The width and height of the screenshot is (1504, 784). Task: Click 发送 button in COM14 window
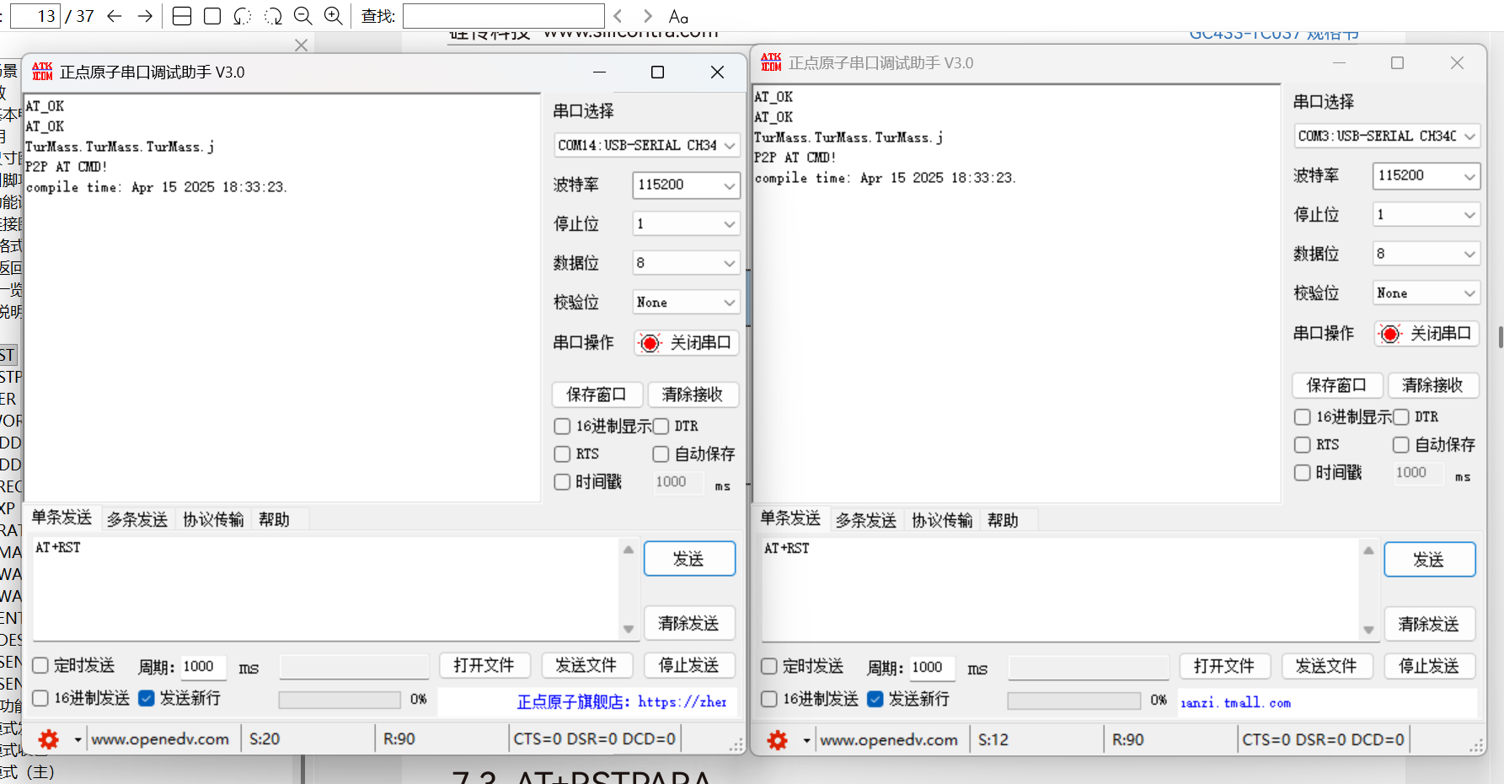click(x=689, y=559)
